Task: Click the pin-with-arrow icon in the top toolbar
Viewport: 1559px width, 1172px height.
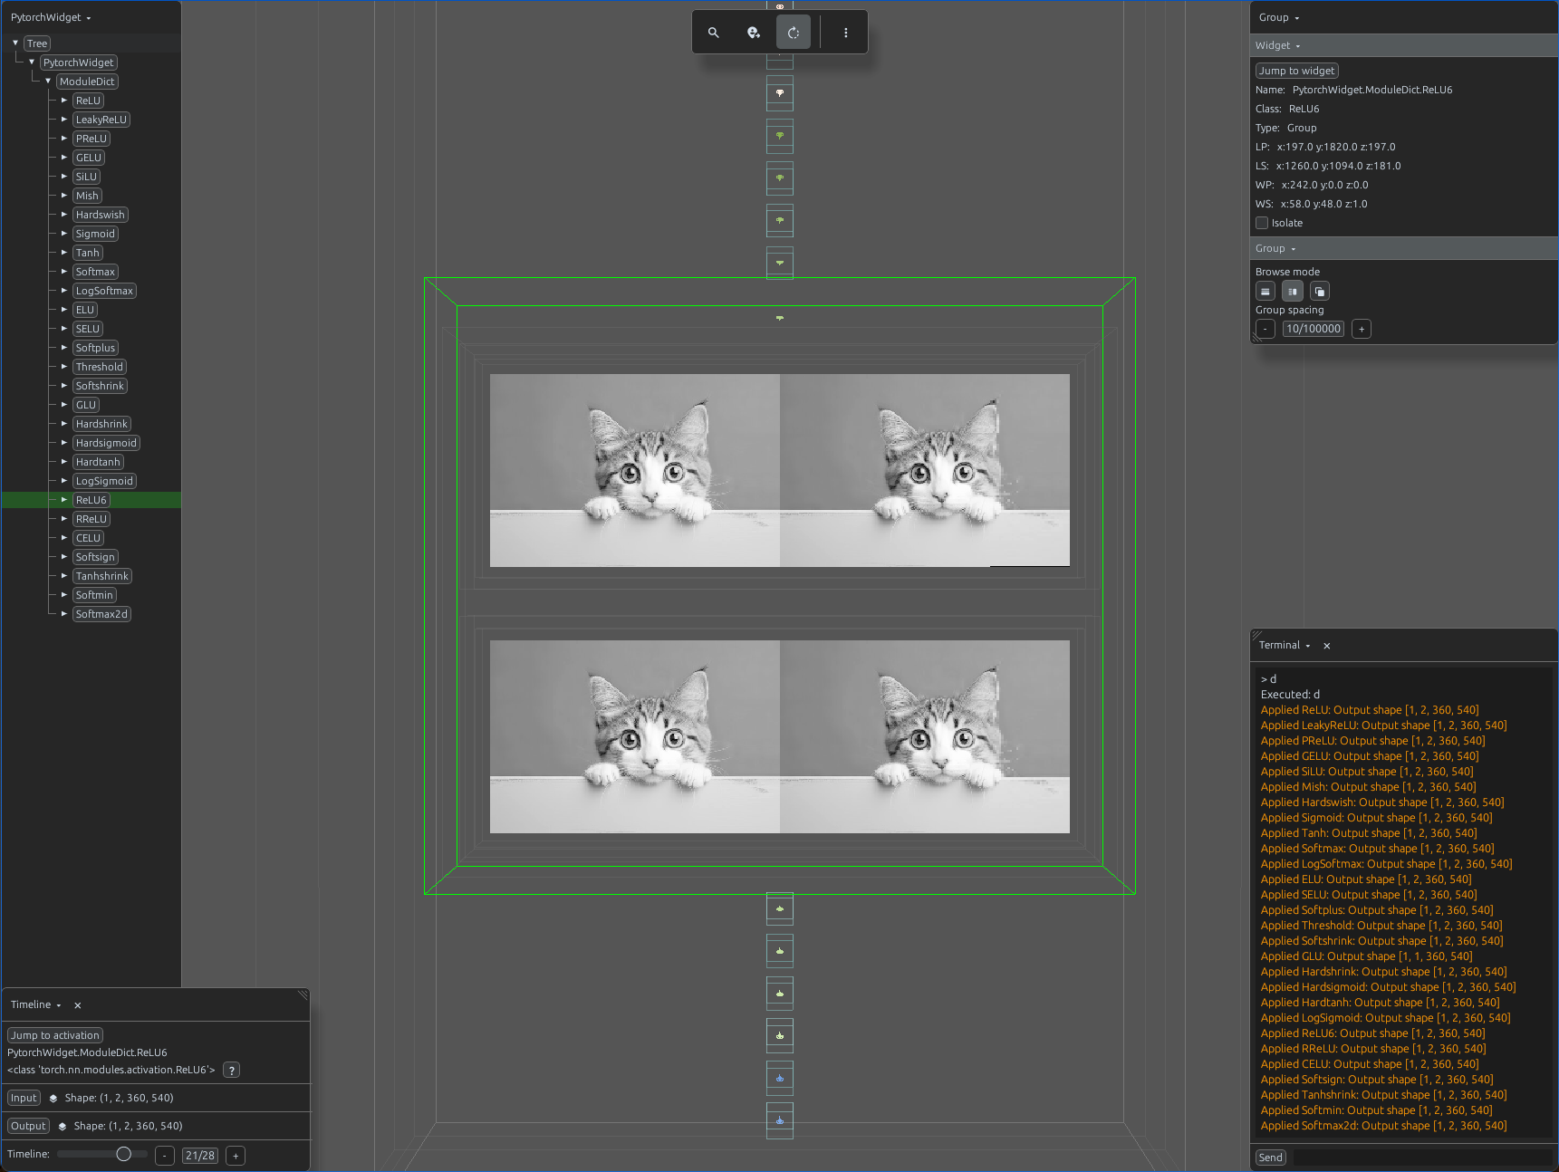Action: [753, 33]
